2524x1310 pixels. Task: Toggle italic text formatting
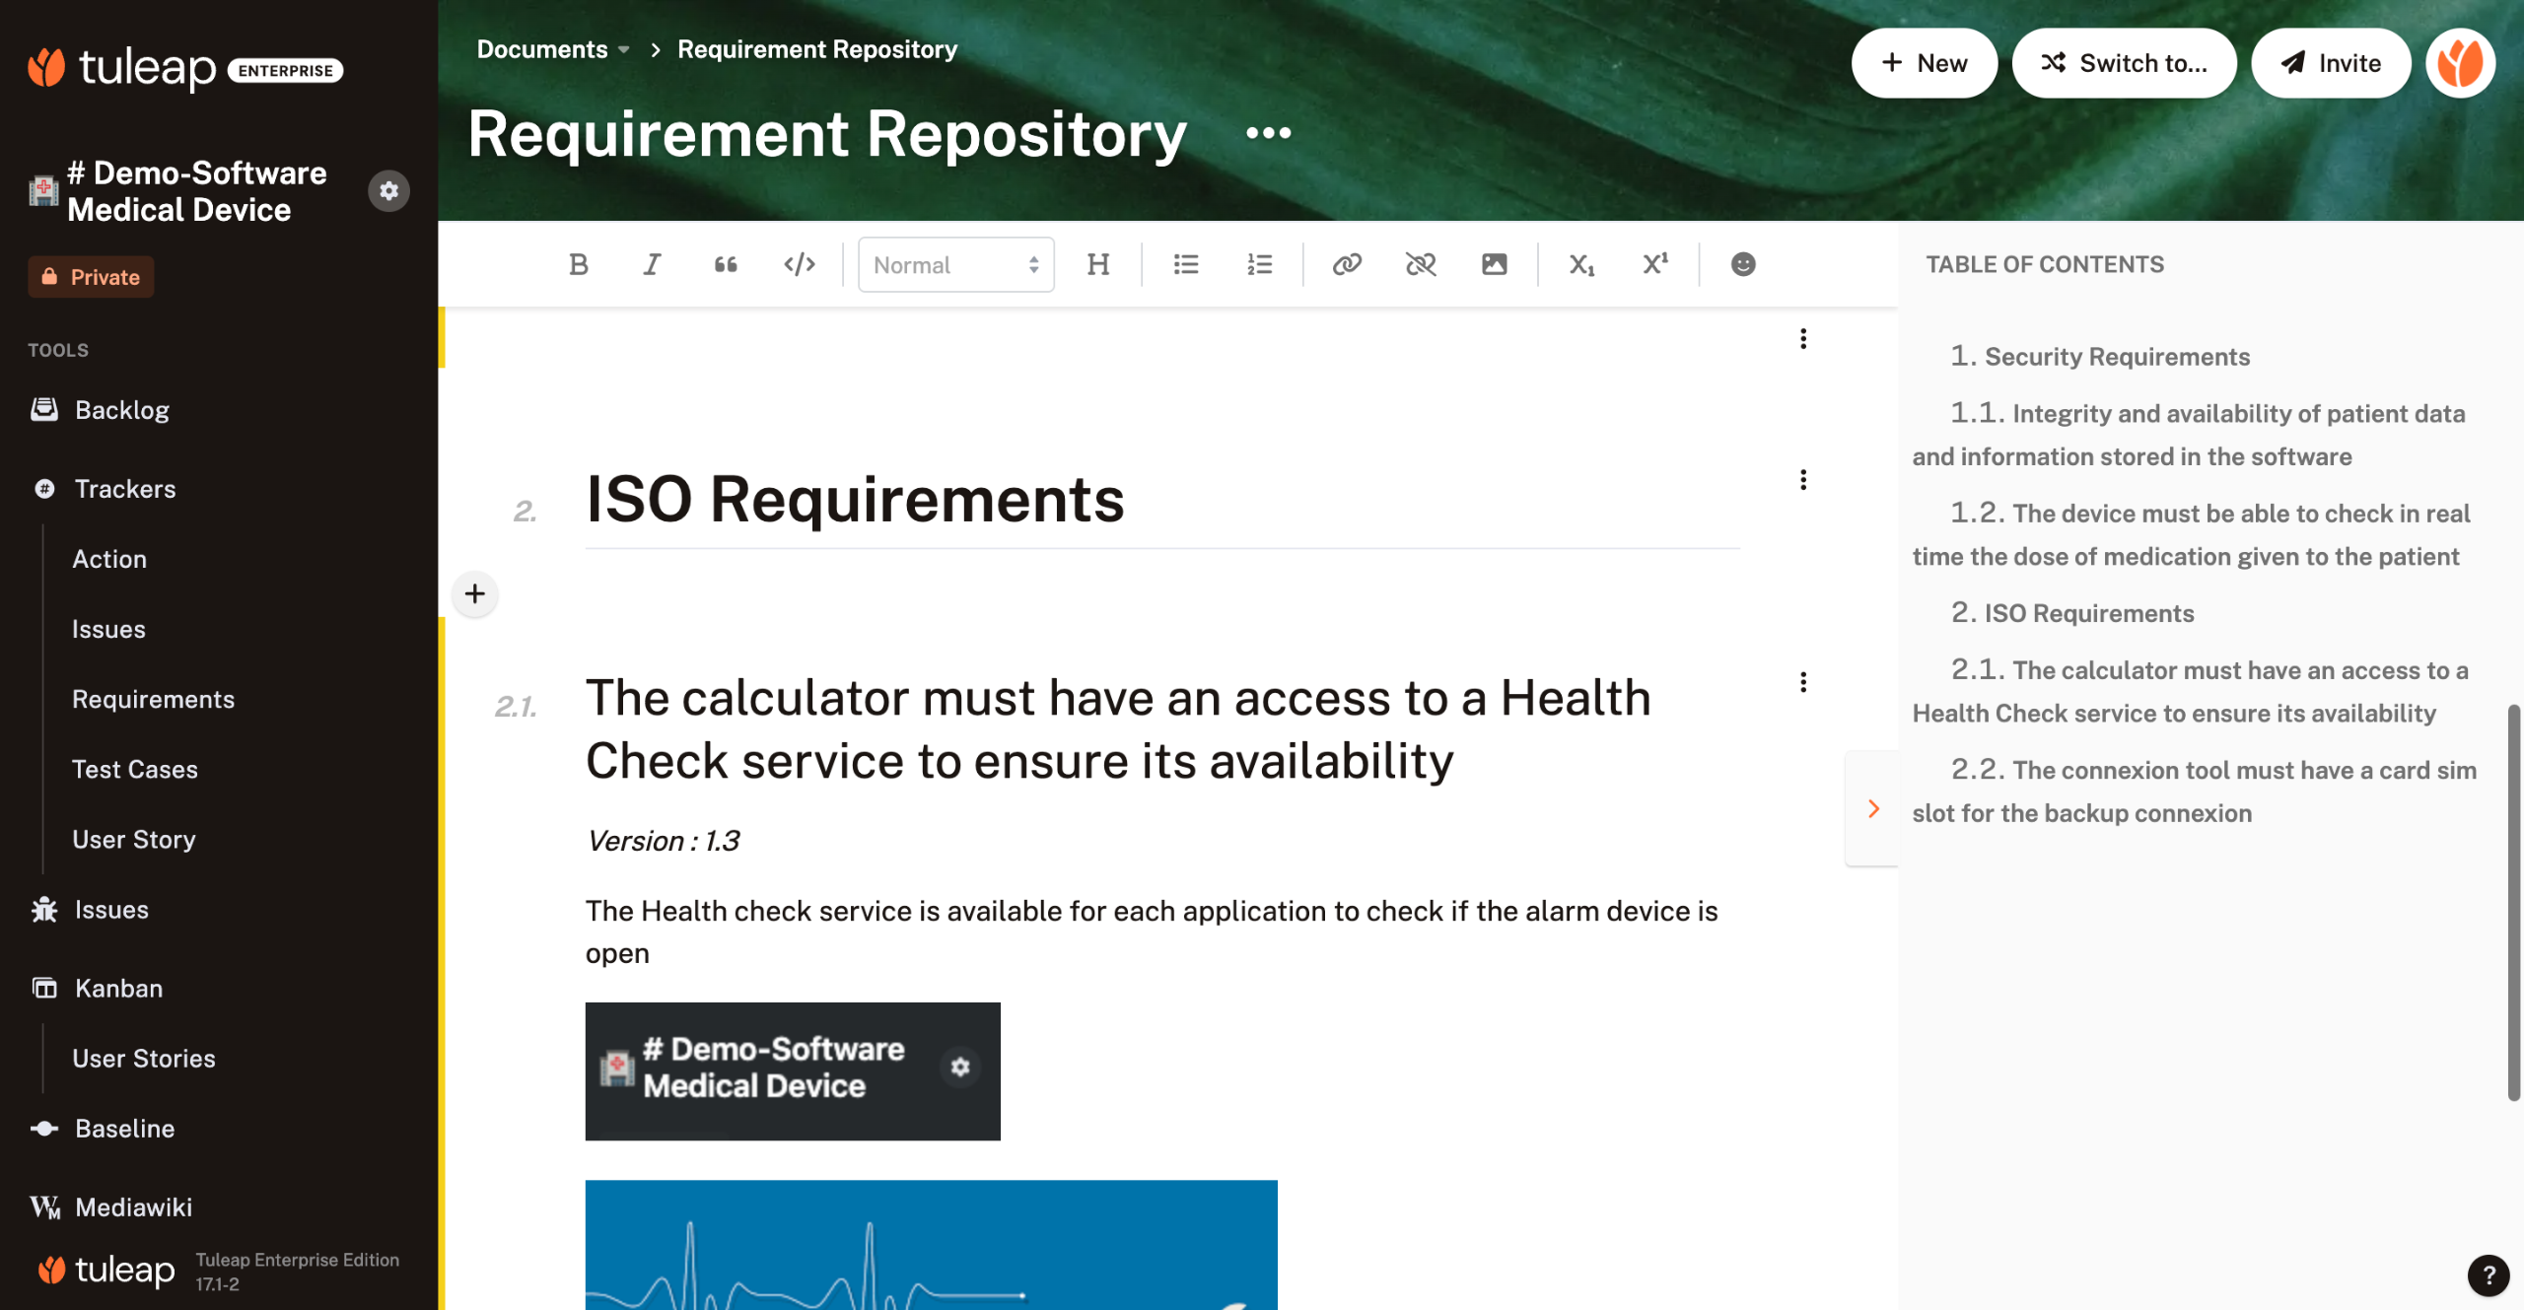pos(652,264)
